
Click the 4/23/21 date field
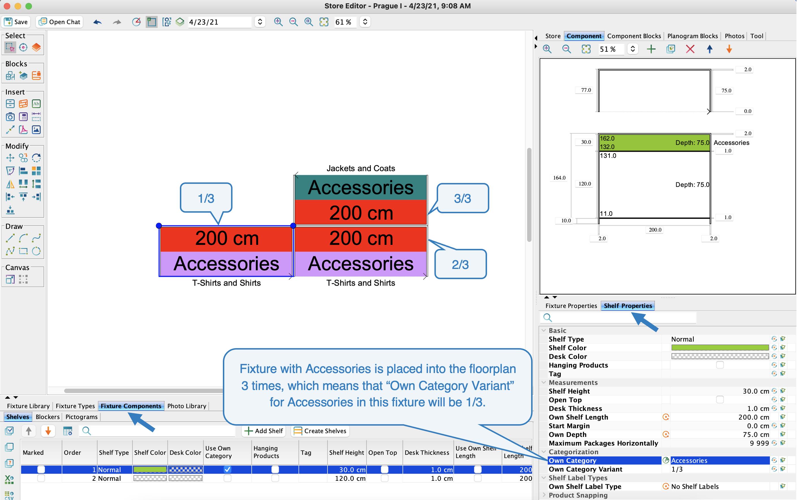pyautogui.click(x=219, y=22)
